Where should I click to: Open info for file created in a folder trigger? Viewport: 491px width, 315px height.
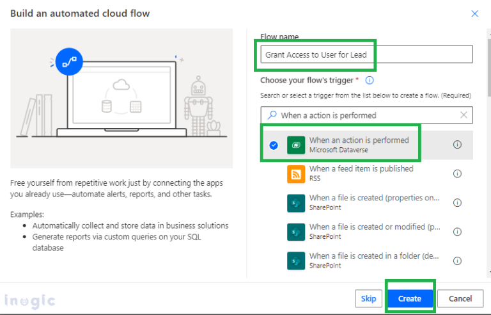tap(457, 261)
